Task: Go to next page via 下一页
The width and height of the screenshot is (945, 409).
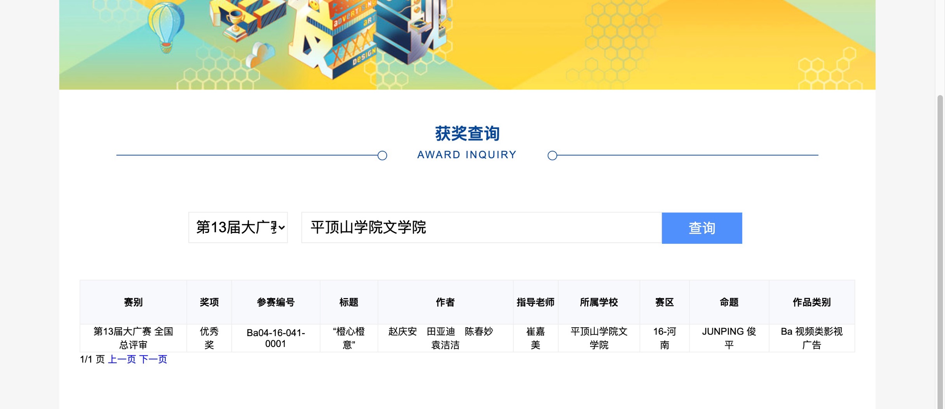Action: 153,359
